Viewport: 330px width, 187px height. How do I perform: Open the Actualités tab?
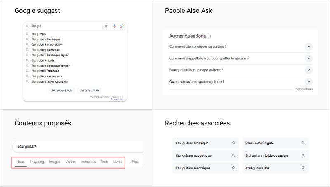coord(88,162)
